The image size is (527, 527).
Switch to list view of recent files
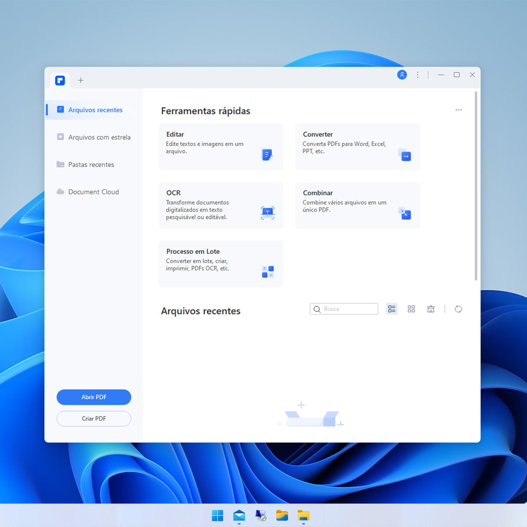(392, 309)
